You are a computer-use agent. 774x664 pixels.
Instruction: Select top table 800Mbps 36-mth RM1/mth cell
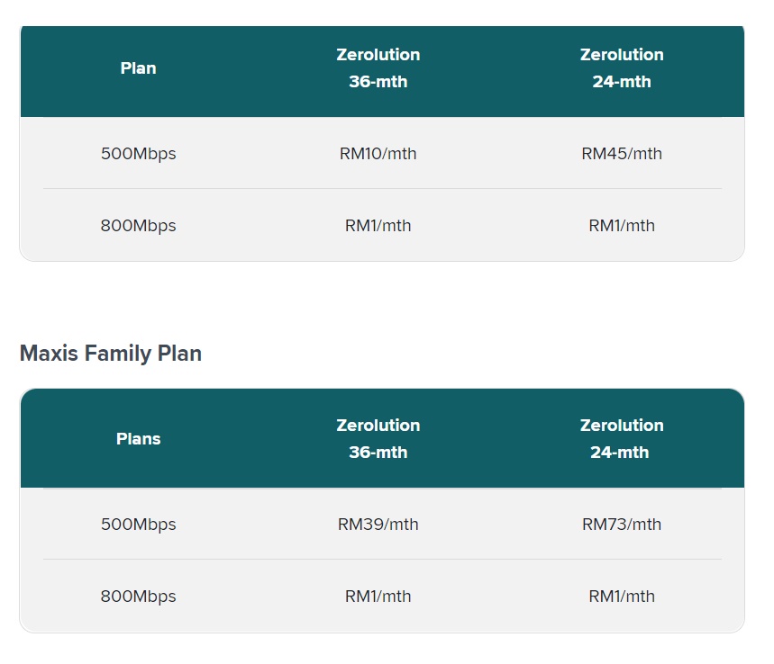[x=378, y=225]
